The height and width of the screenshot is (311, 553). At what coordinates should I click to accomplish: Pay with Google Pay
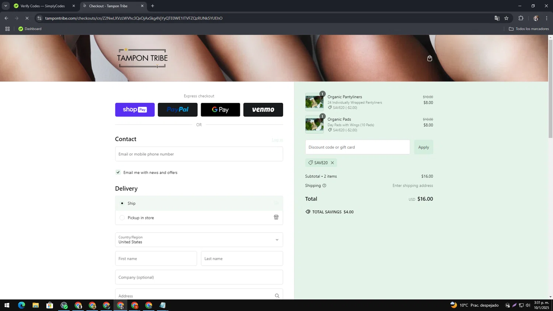point(220,110)
